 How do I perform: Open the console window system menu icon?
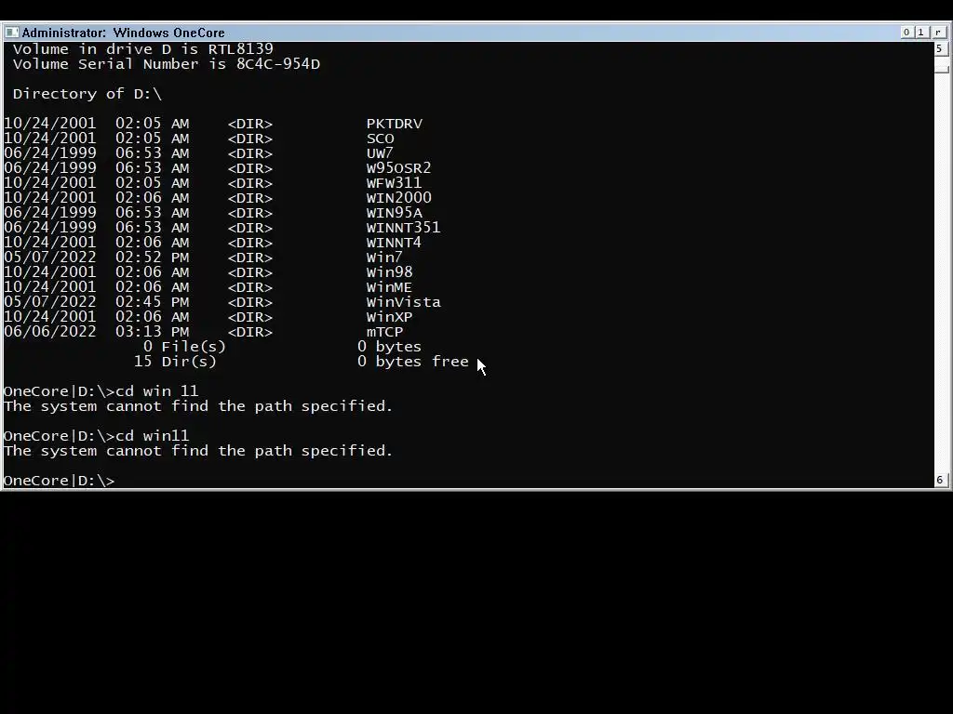point(11,33)
